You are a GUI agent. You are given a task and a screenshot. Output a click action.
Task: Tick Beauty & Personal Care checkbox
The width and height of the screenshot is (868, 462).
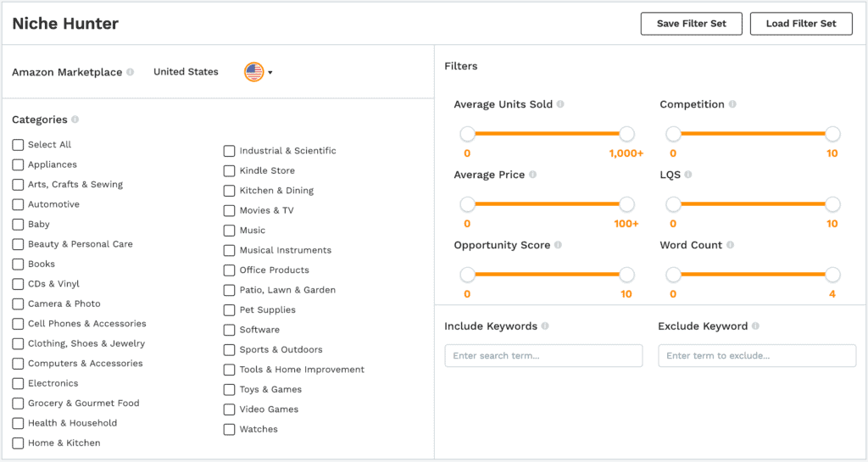18,244
